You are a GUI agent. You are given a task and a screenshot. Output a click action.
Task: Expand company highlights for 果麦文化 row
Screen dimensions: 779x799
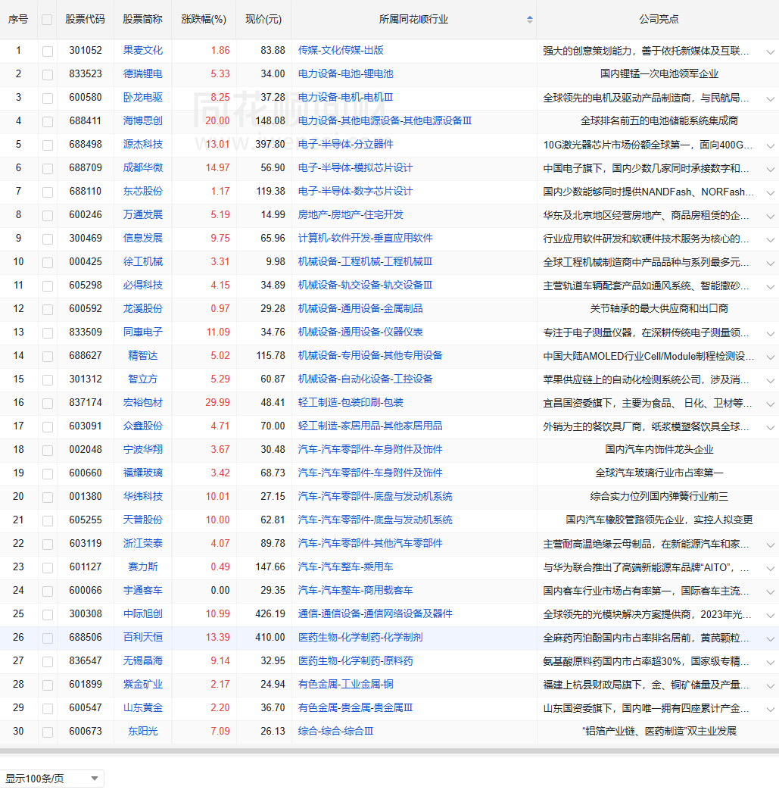770,51
